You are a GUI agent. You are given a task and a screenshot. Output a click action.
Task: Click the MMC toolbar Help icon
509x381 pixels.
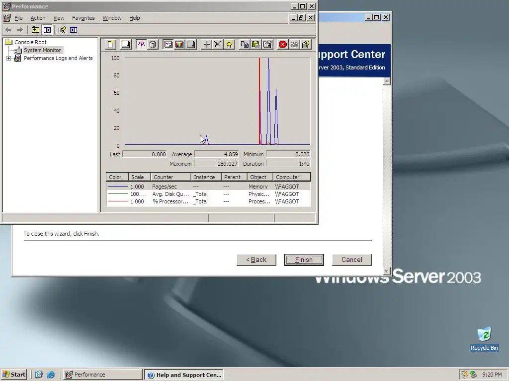[x=62, y=30]
